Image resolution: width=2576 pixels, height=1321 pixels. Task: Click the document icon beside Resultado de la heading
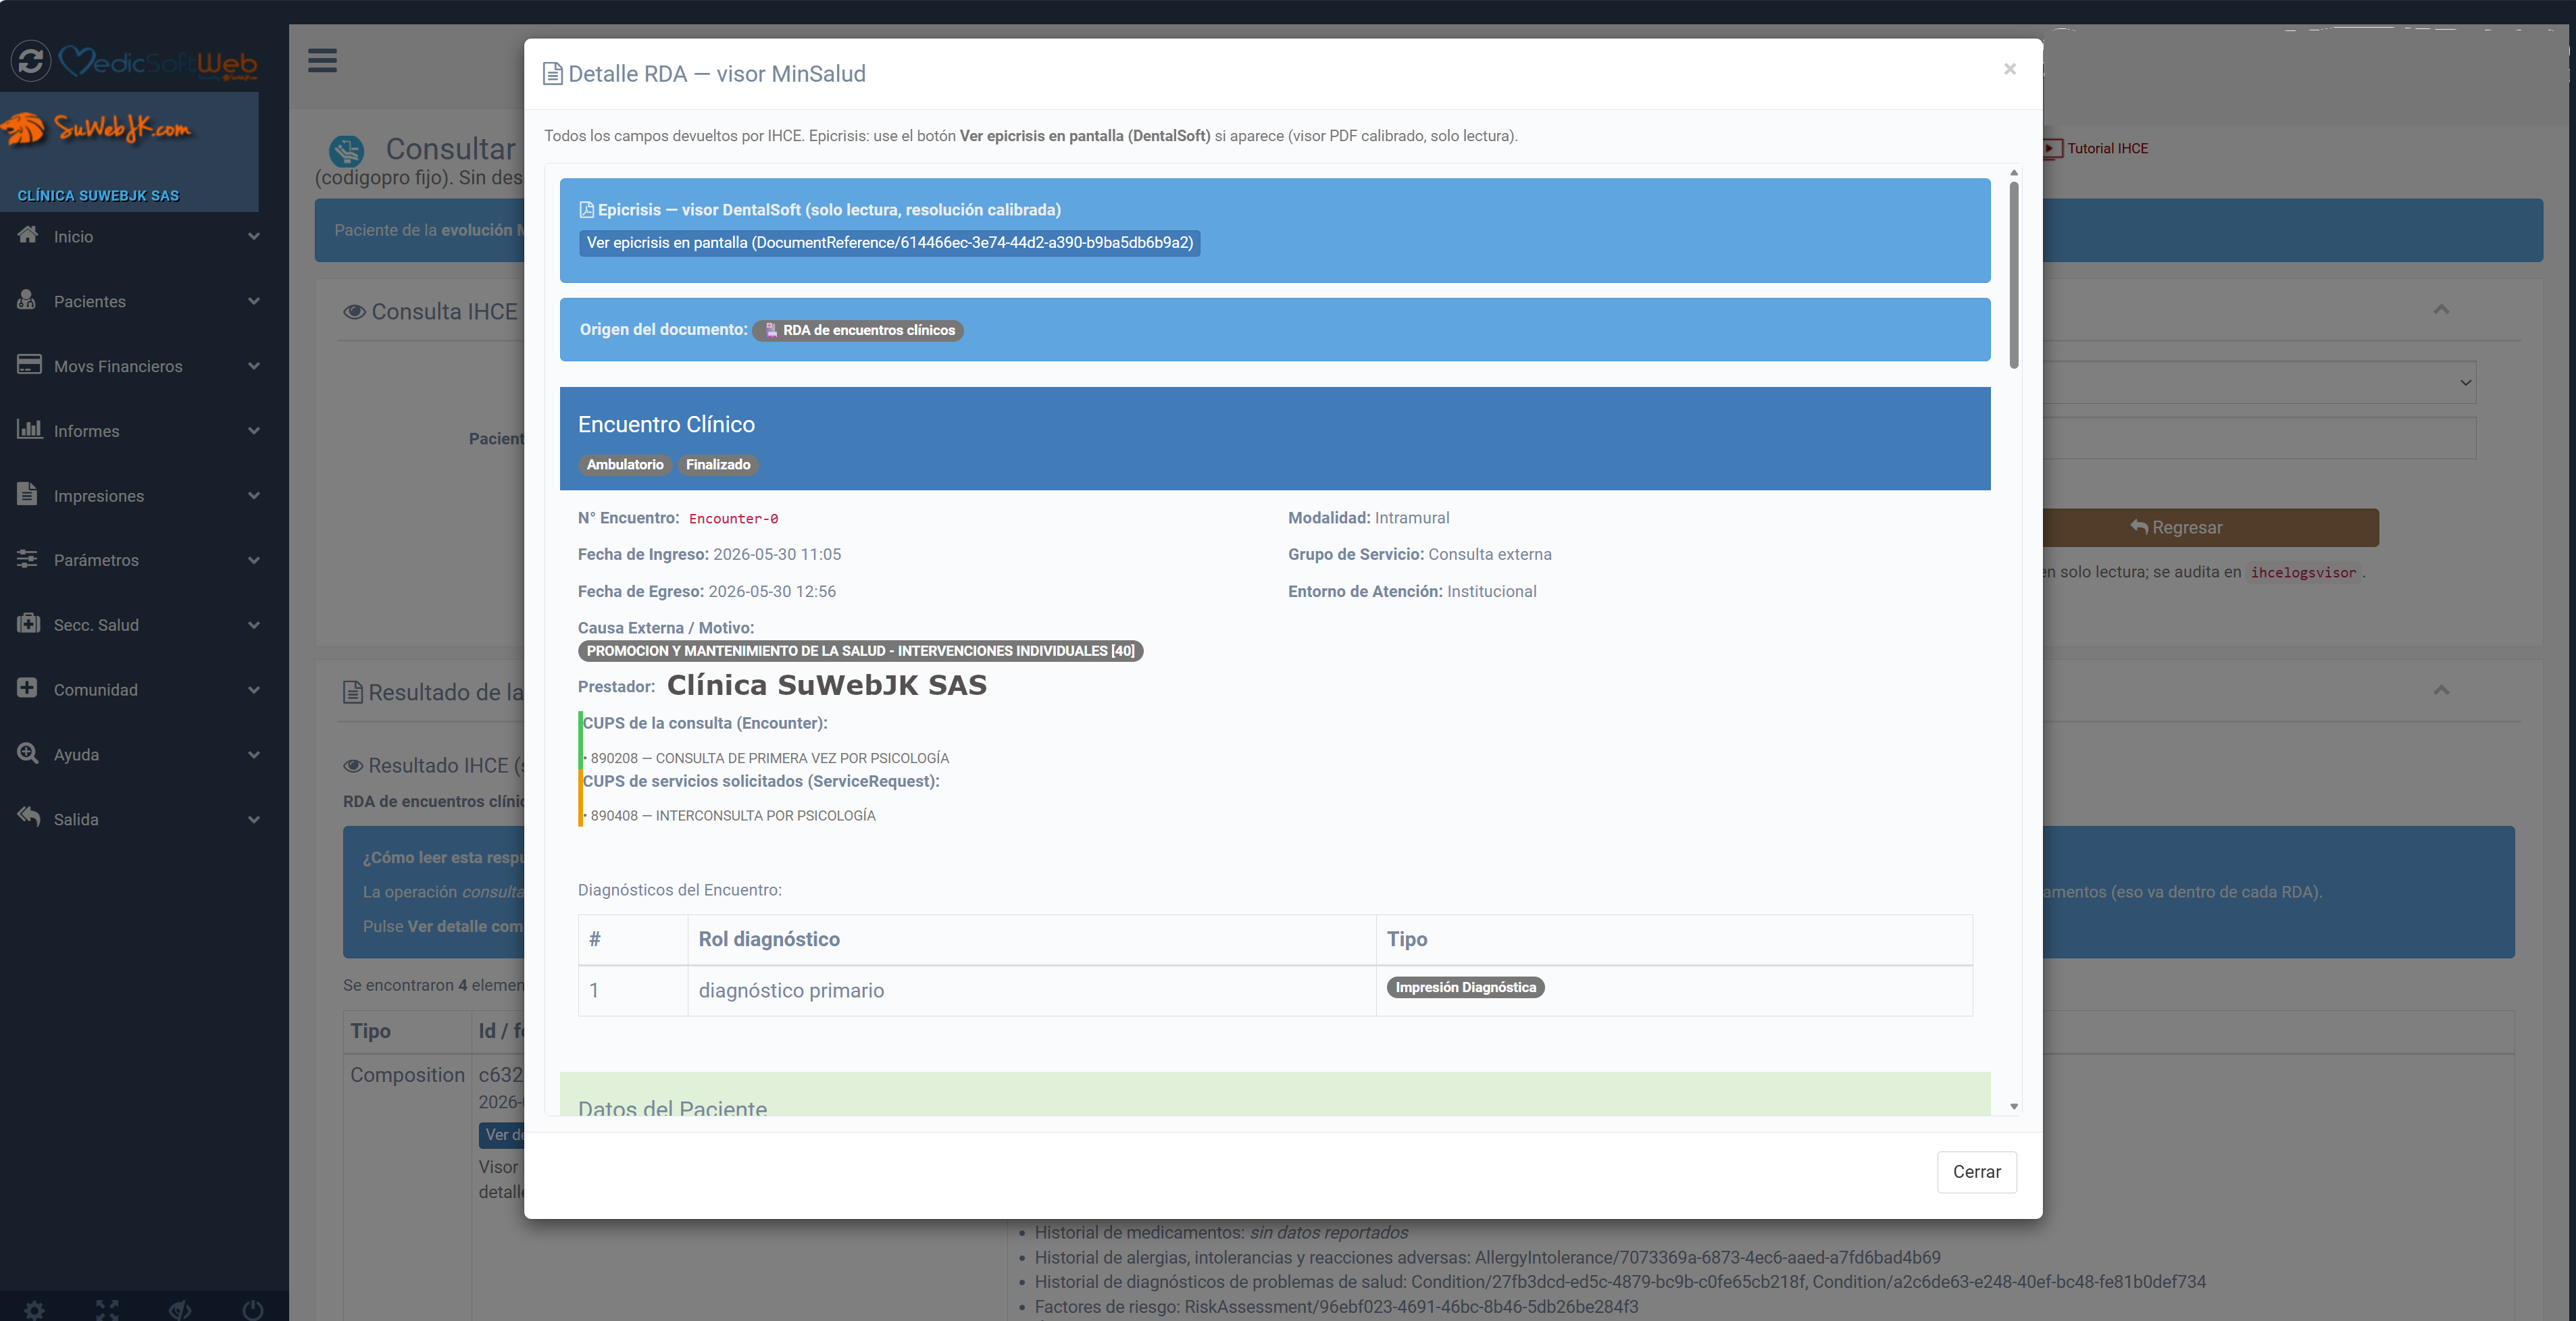click(x=353, y=692)
